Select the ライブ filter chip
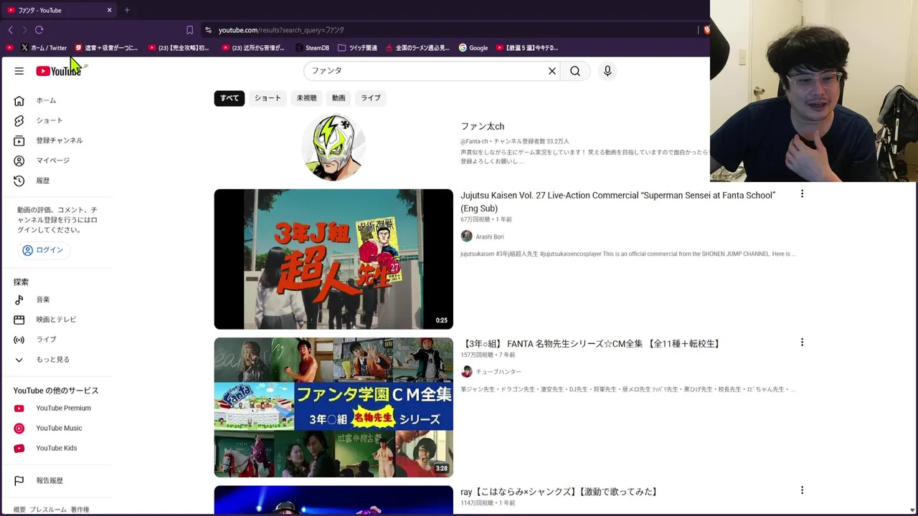This screenshot has height=516, width=918. [x=371, y=98]
